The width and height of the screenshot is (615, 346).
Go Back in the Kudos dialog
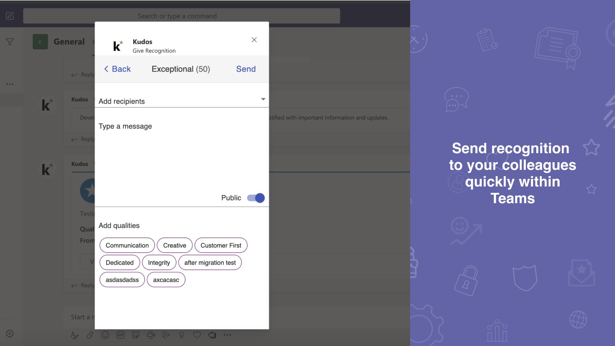pyautogui.click(x=117, y=69)
